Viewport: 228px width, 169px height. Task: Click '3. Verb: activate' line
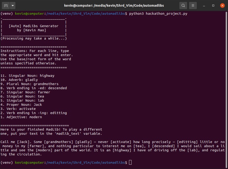pyautogui.click(x=18, y=109)
